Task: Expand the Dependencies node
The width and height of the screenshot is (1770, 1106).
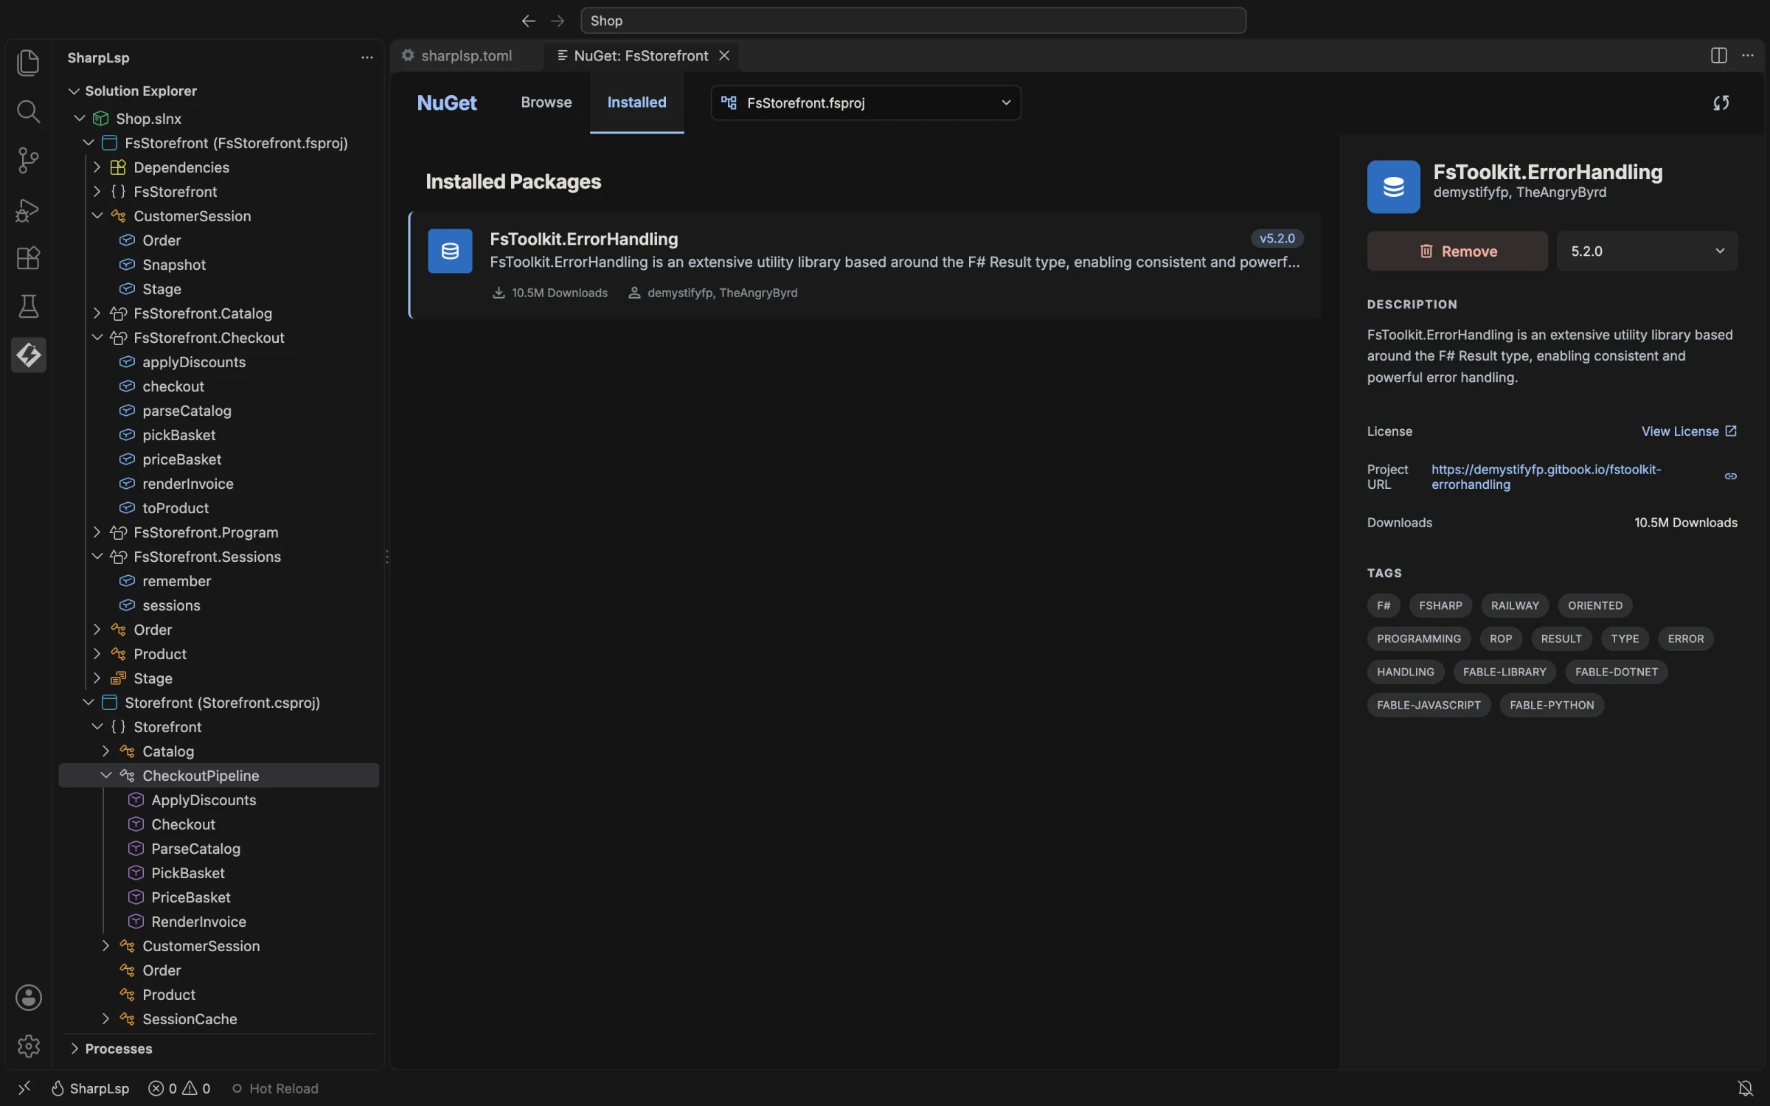Action: click(97, 167)
